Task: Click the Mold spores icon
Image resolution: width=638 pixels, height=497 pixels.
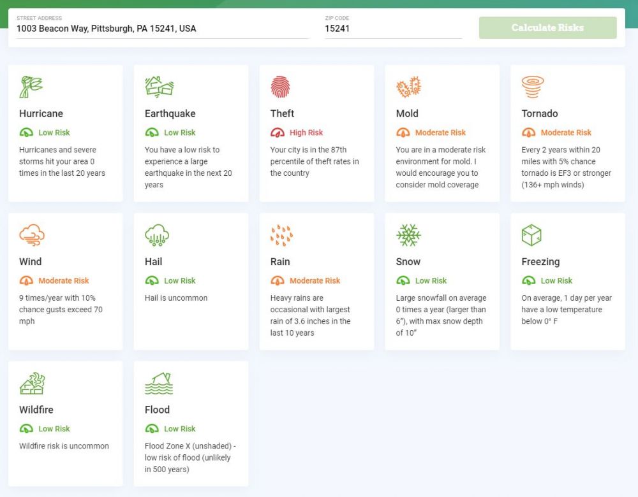Action: point(408,87)
